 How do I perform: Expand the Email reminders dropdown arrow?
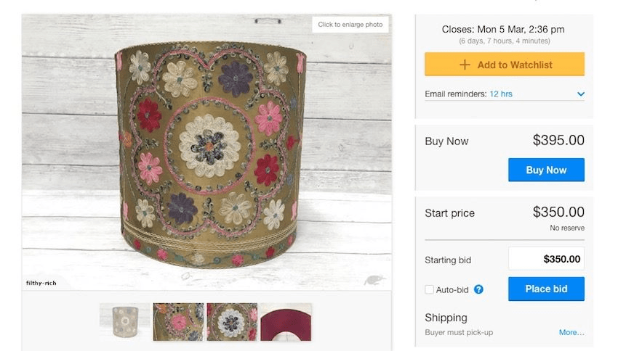click(581, 94)
